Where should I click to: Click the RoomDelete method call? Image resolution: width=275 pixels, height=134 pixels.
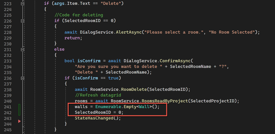134,89
